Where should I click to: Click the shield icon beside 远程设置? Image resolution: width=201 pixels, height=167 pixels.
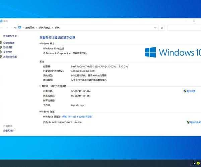tap(1, 47)
